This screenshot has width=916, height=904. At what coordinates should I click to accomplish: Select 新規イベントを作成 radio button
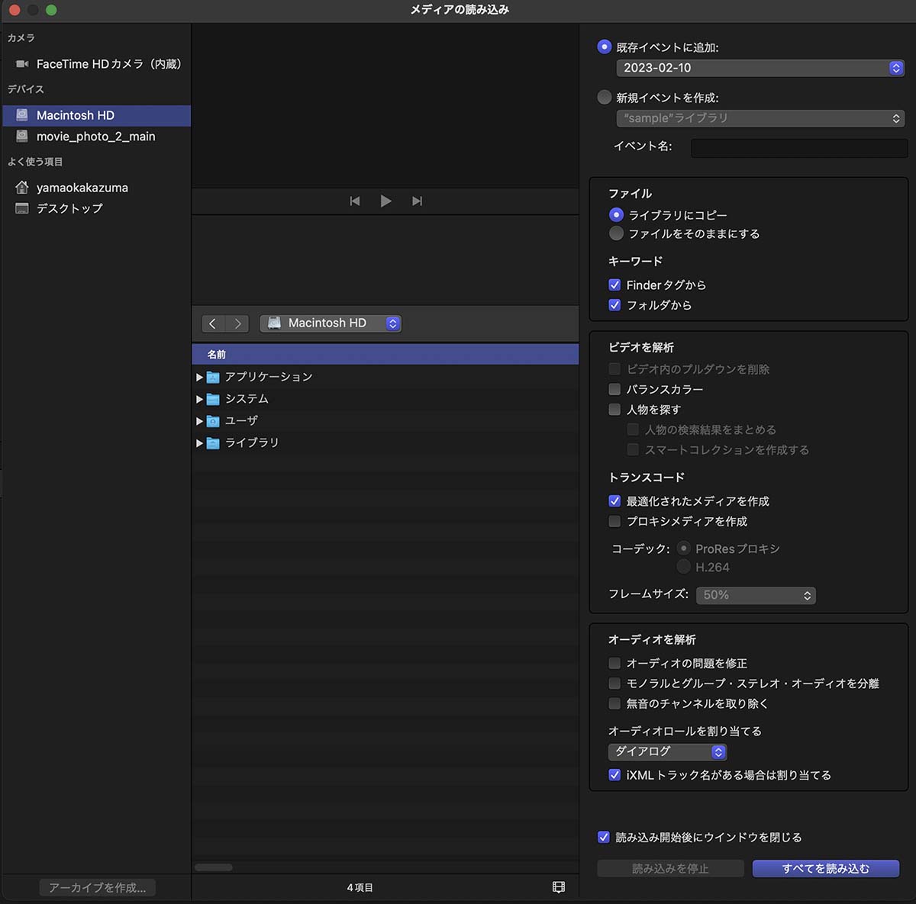pos(605,98)
